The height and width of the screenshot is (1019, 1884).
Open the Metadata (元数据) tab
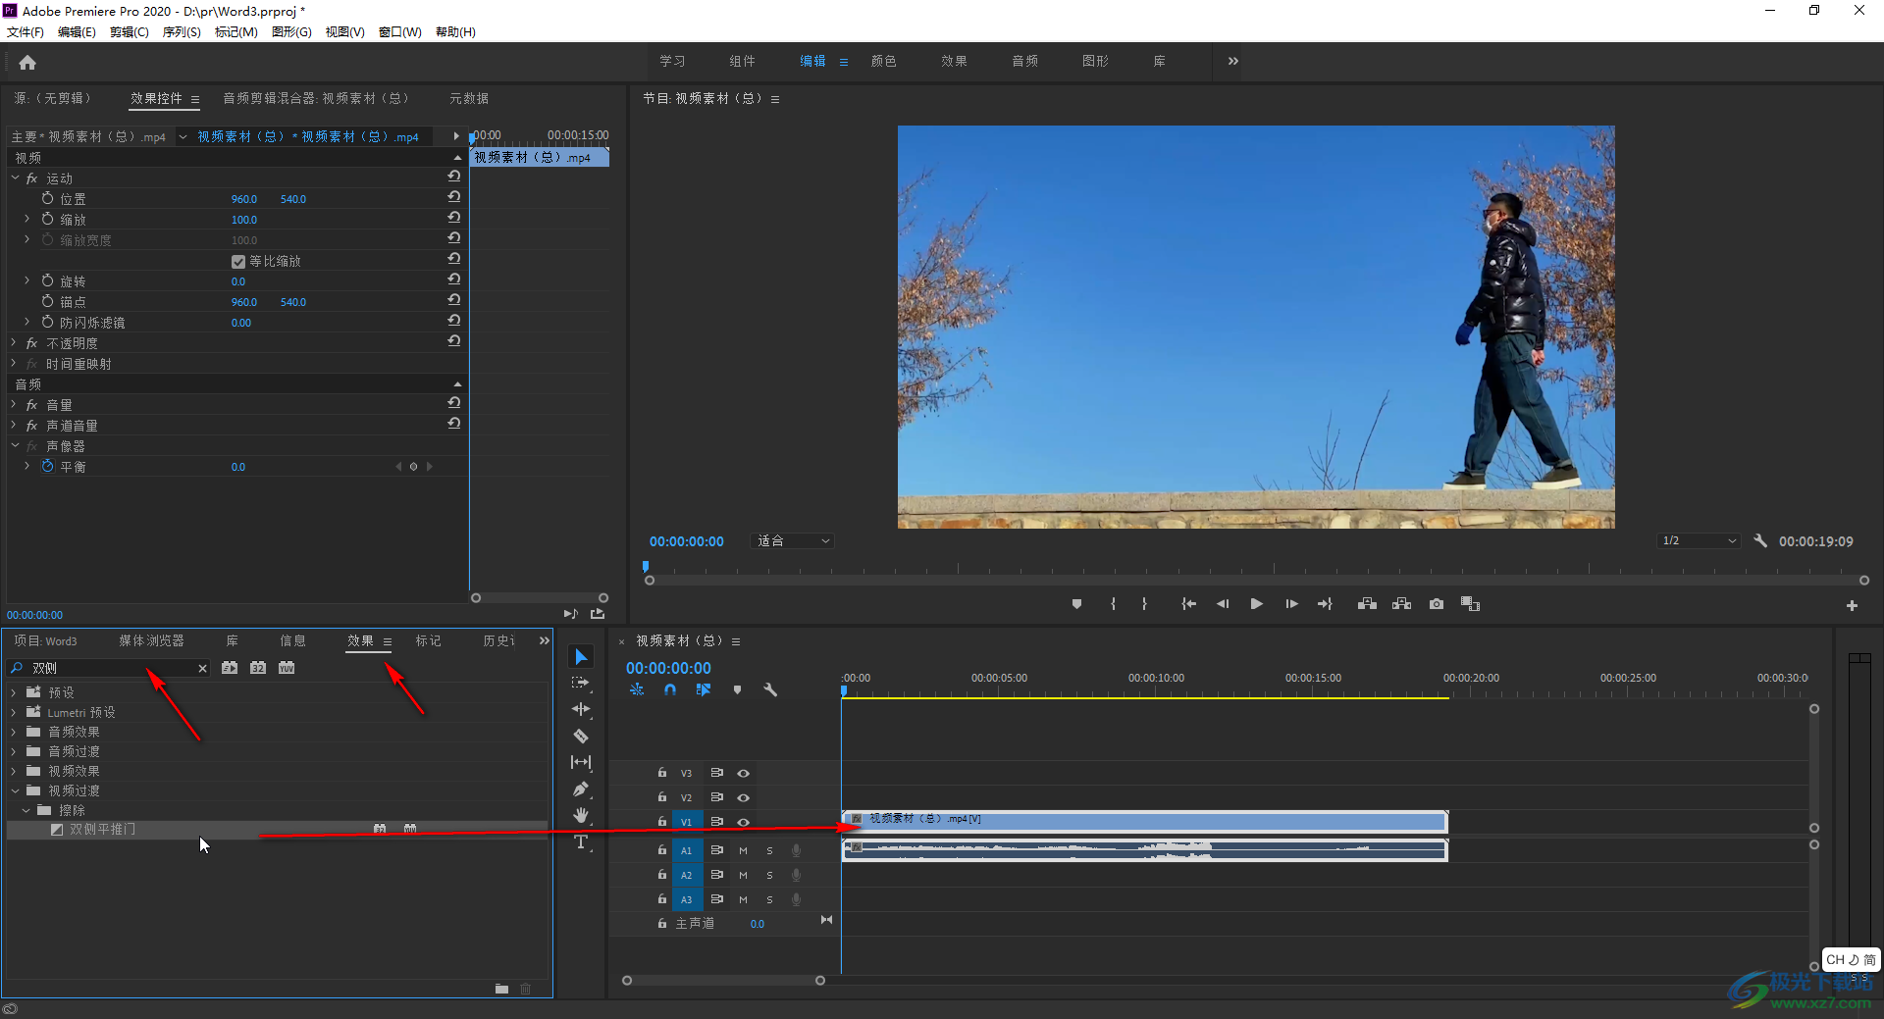tap(469, 98)
